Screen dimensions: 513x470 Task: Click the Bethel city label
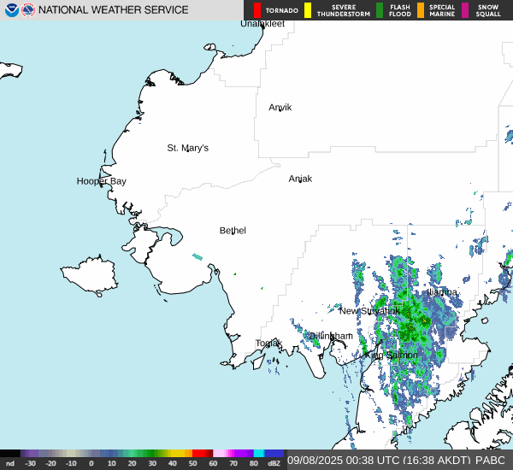(233, 231)
